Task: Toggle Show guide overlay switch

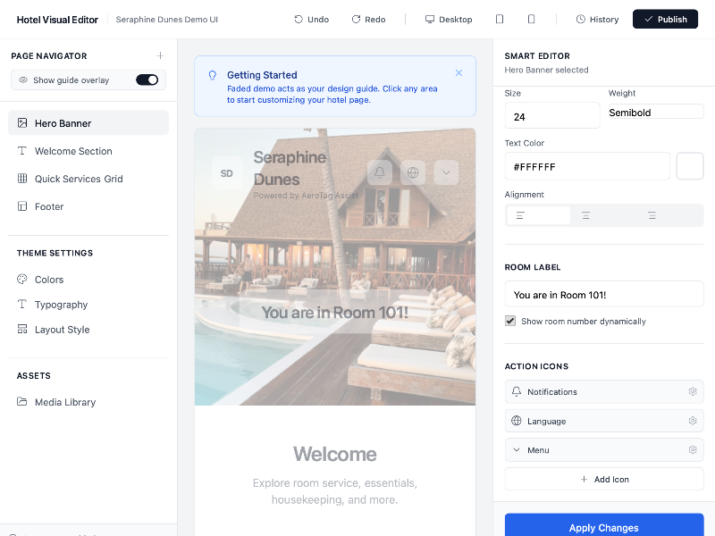Action: (x=147, y=80)
